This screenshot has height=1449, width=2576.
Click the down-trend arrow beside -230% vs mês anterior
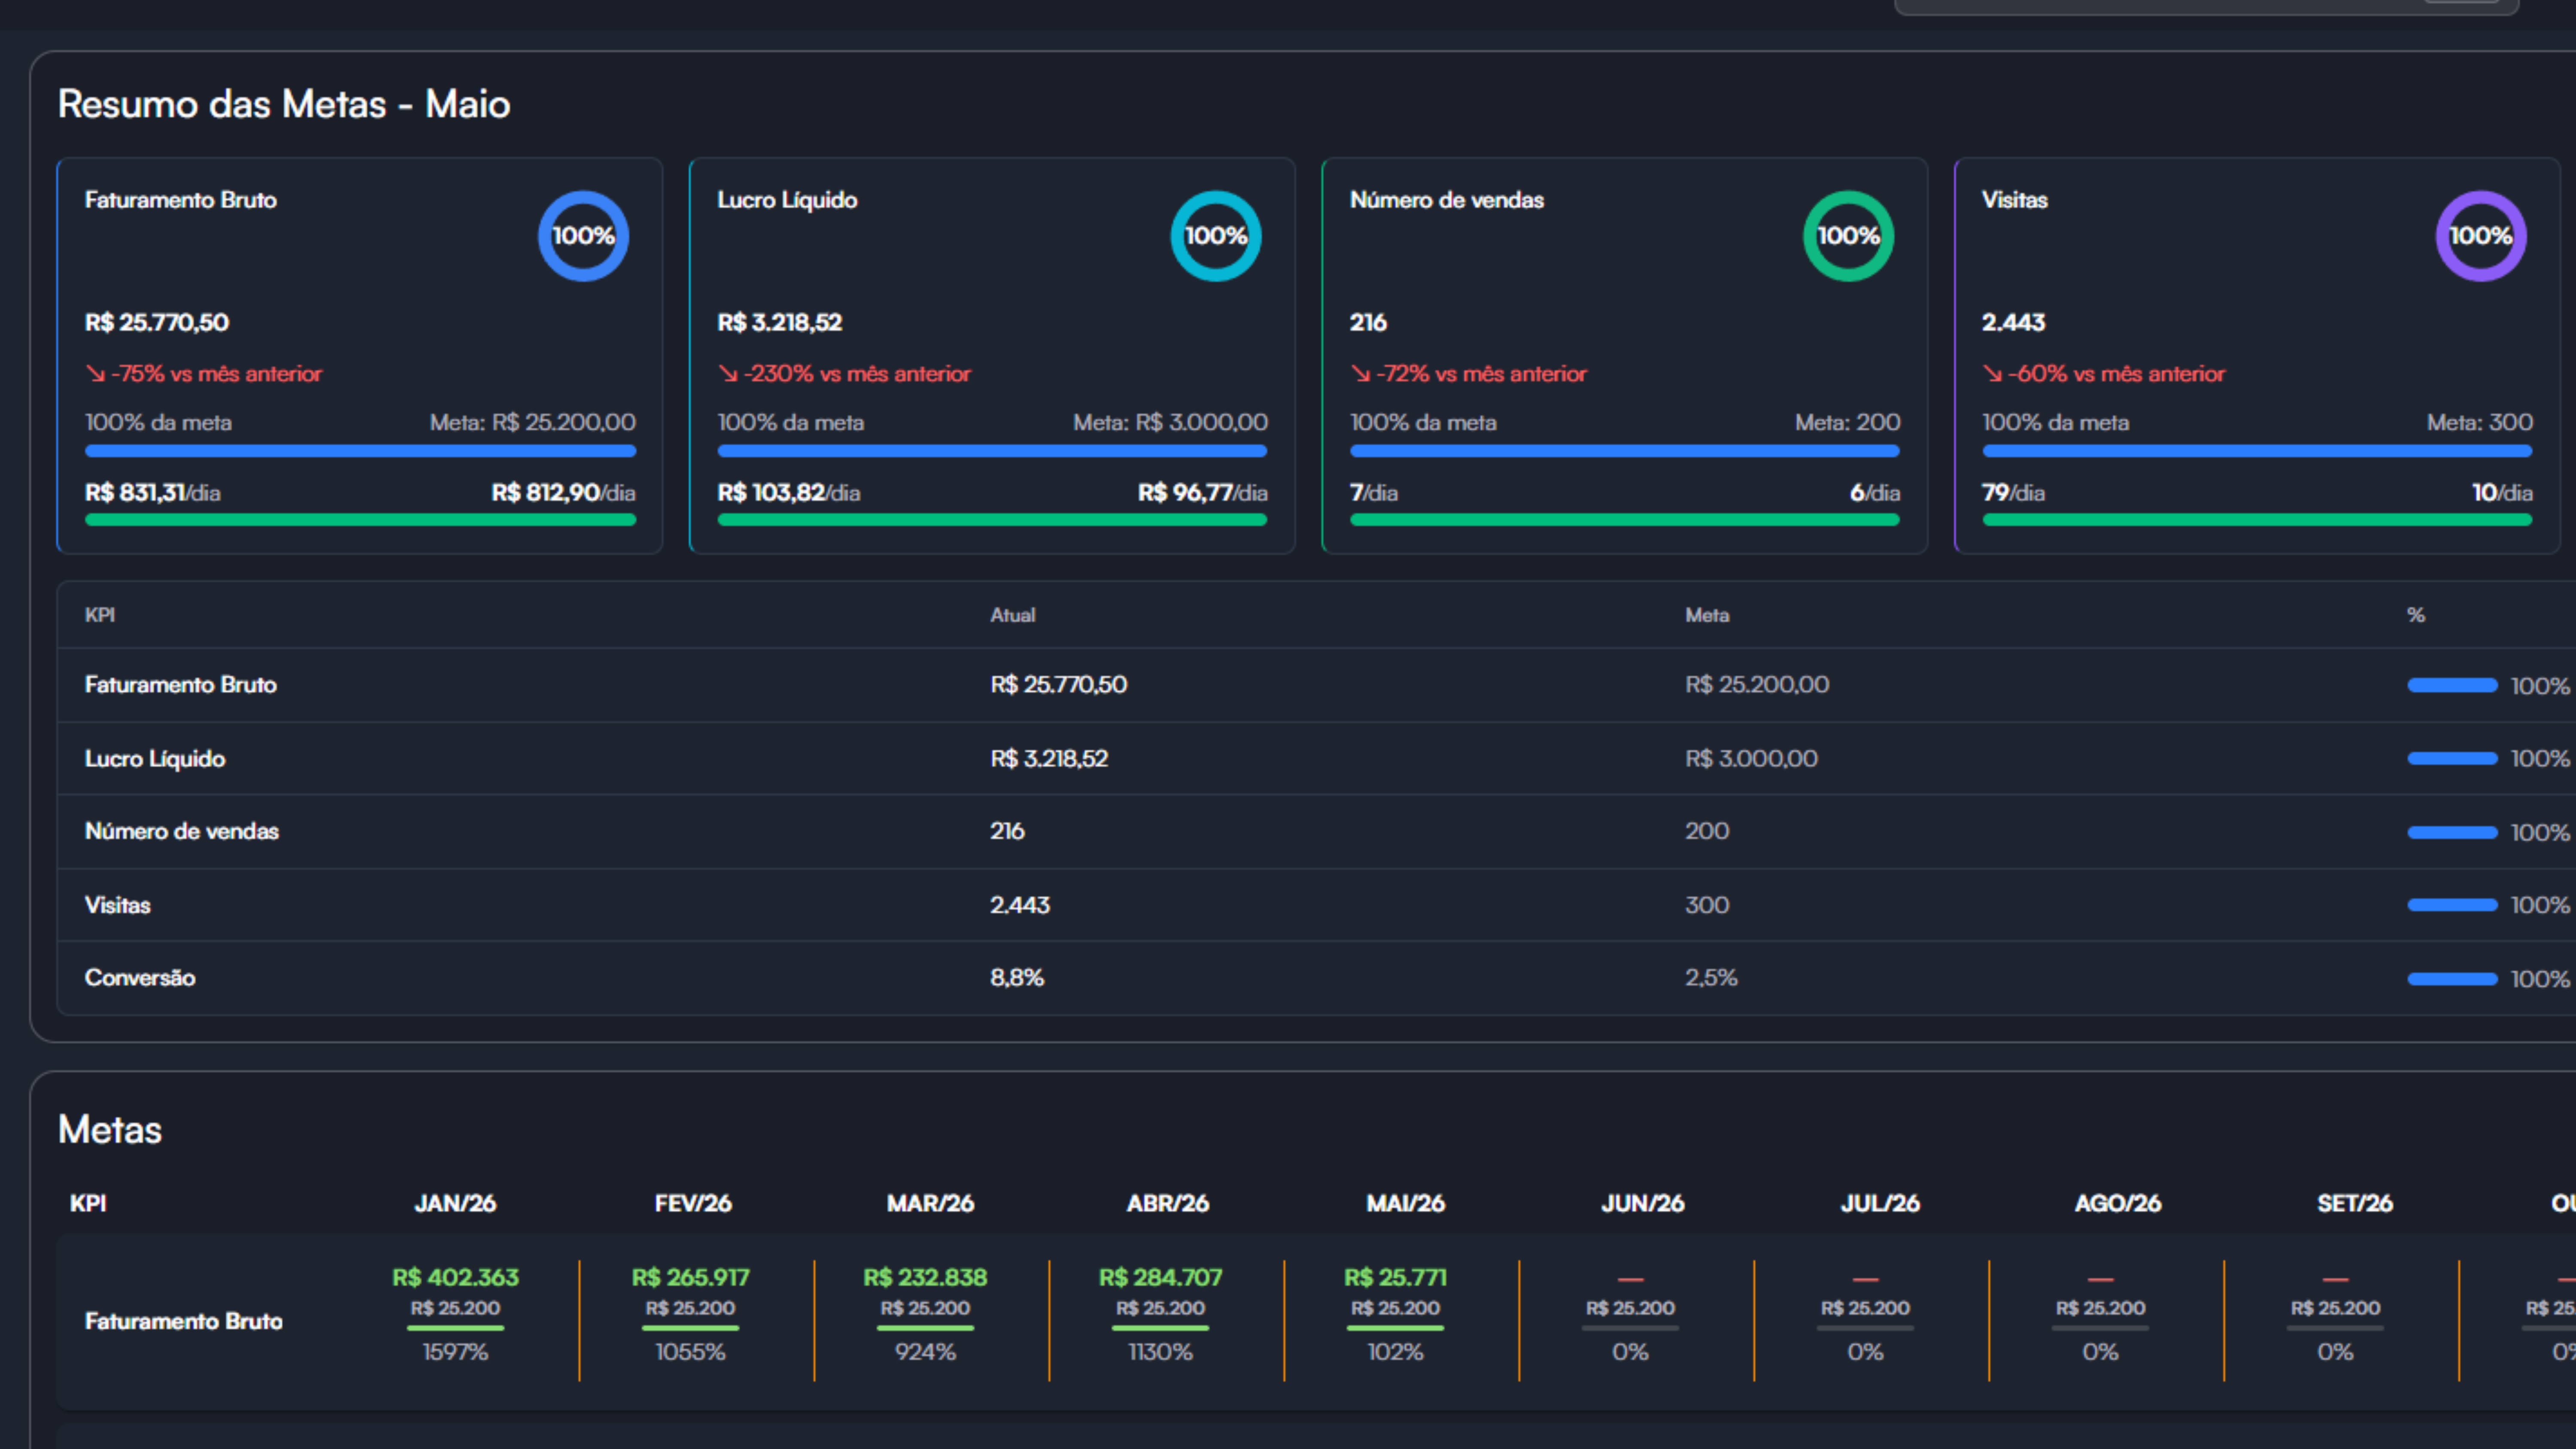(728, 374)
